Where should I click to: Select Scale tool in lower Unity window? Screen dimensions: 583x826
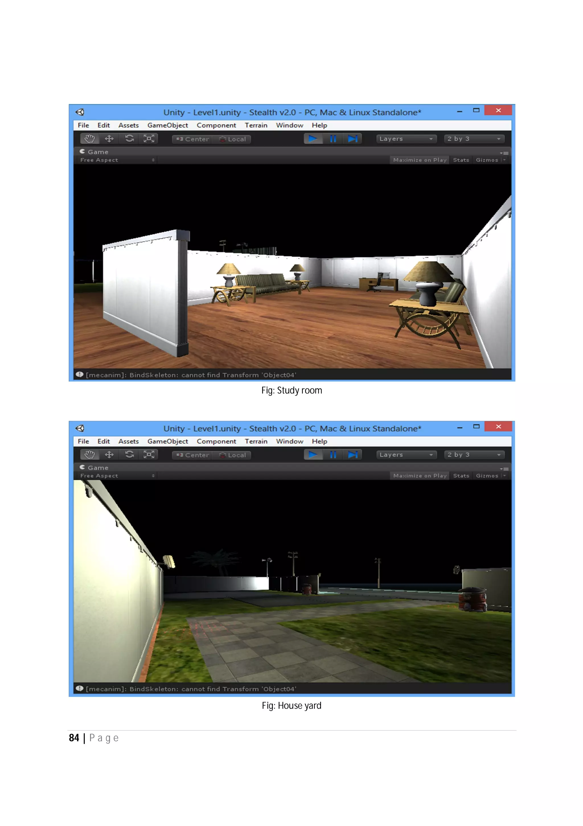[x=149, y=455]
